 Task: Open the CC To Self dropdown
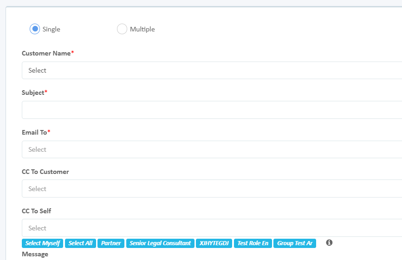[212, 228]
